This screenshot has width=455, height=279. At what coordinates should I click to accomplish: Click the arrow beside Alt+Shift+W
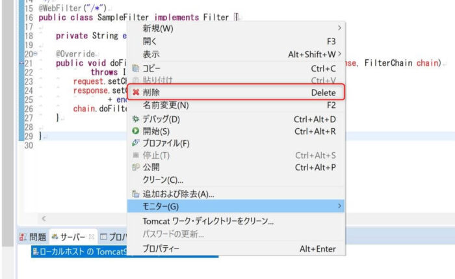(339, 54)
